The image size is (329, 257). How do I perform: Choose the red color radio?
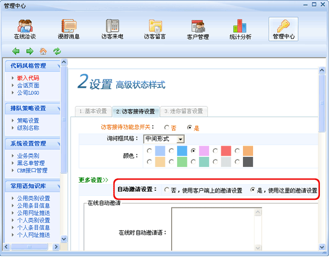[215, 151]
